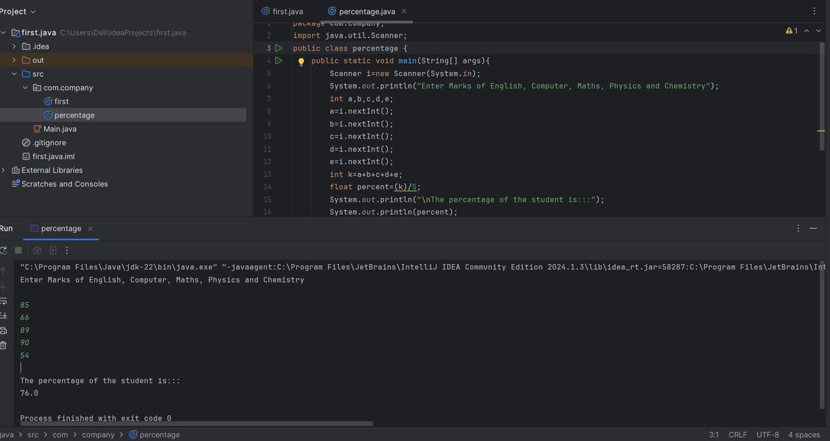Image resolution: width=830 pixels, height=441 pixels.
Task: Click the up stack trace arrow in console
Action: click(3, 270)
